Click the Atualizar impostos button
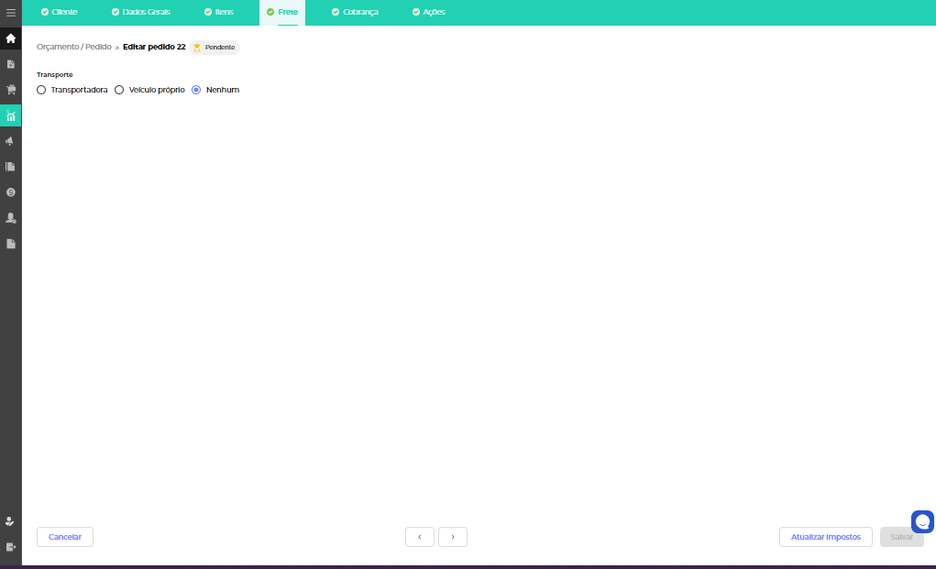This screenshot has height=569, width=936. tap(825, 537)
